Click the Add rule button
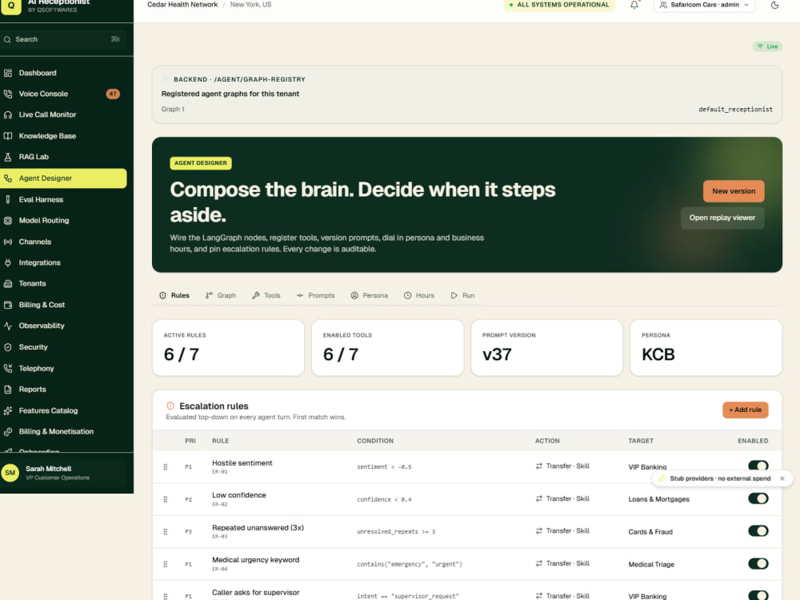The image size is (800, 600). (x=746, y=410)
